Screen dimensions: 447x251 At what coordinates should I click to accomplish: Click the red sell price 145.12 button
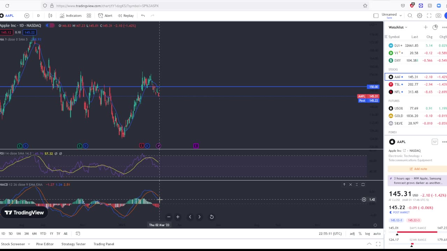6,32
